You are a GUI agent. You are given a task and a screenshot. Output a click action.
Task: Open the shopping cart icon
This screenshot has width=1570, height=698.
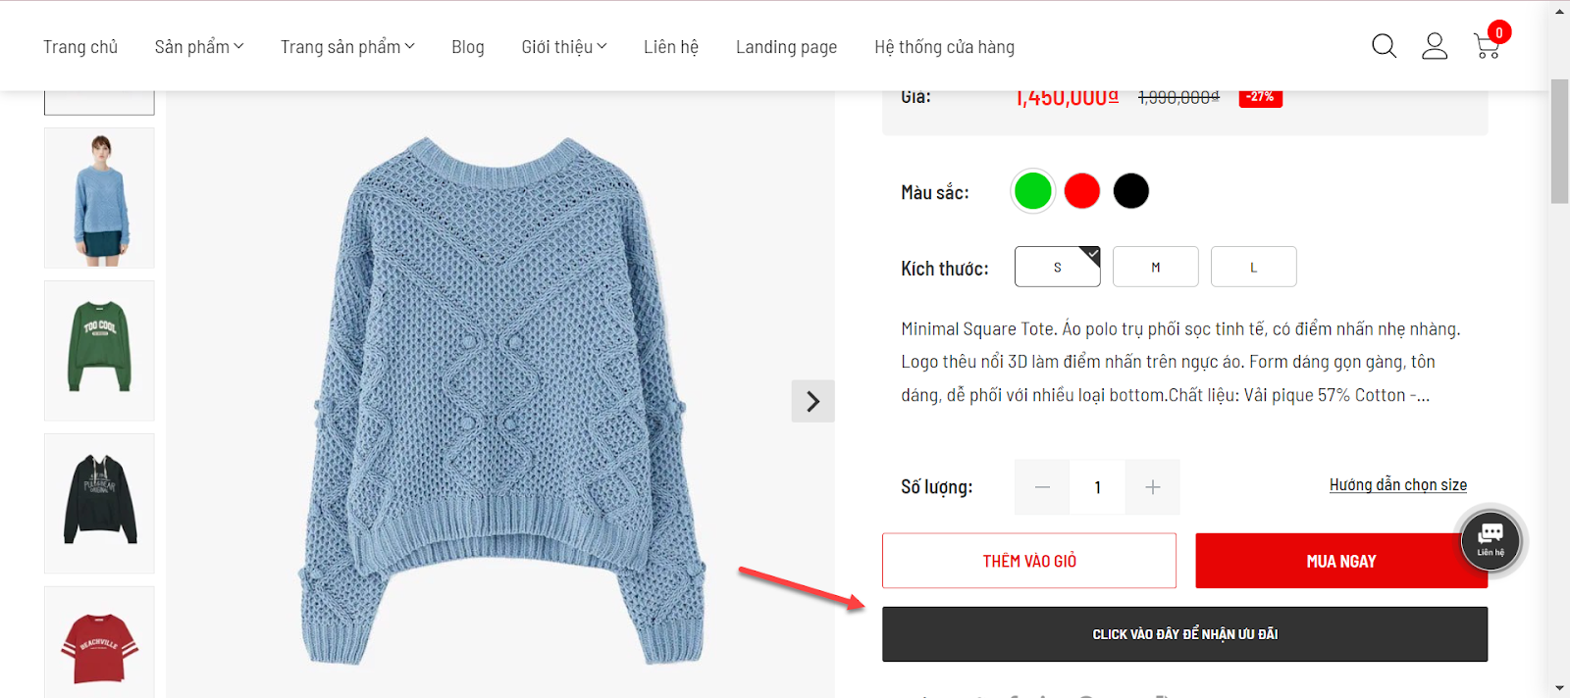(1487, 46)
